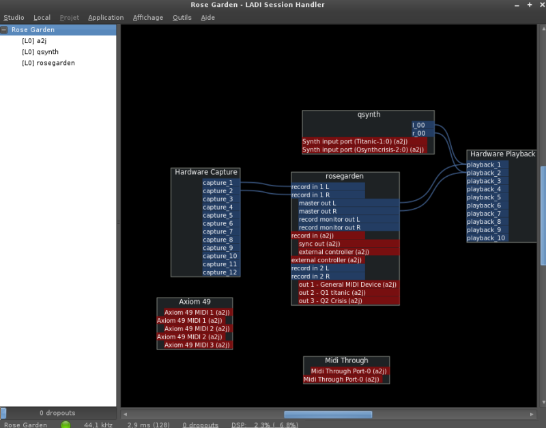Select the Midi Through box title
This screenshot has height=428, width=546.
(x=347, y=360)
